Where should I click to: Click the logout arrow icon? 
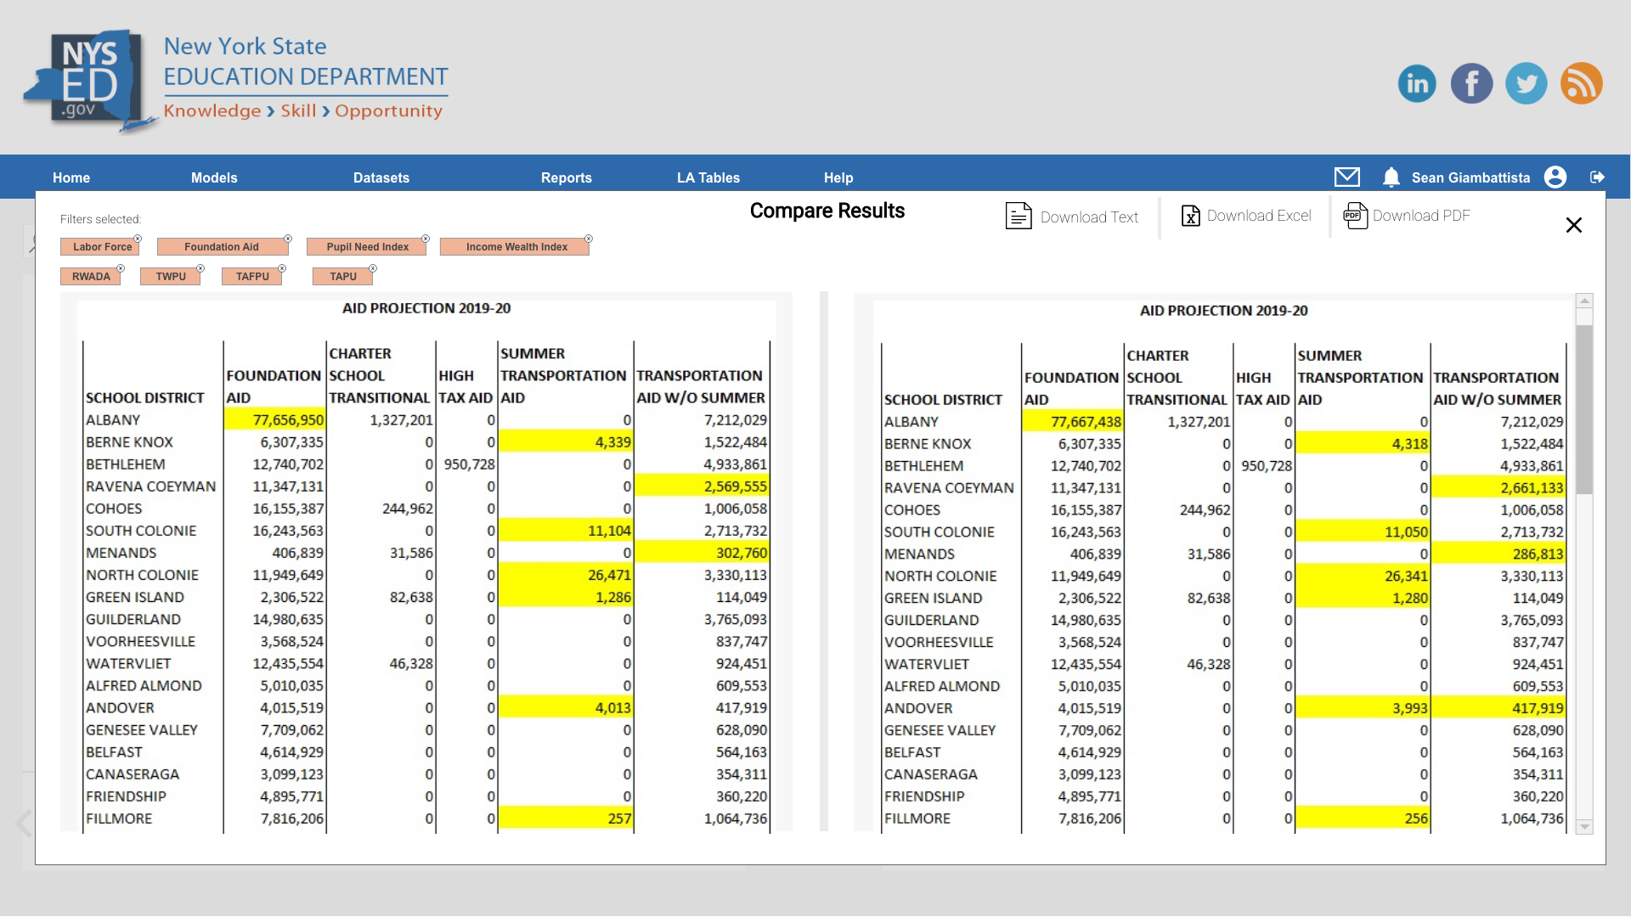click(1597, 177)
